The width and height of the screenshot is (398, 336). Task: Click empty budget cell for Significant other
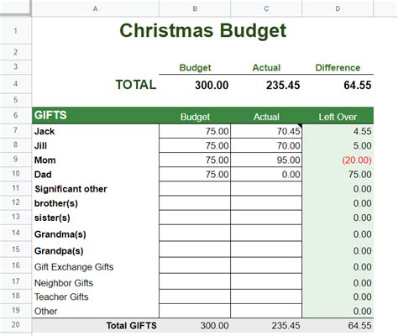coord(195,189)
